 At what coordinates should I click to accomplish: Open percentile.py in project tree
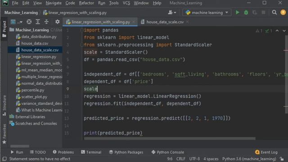[33, 90]
